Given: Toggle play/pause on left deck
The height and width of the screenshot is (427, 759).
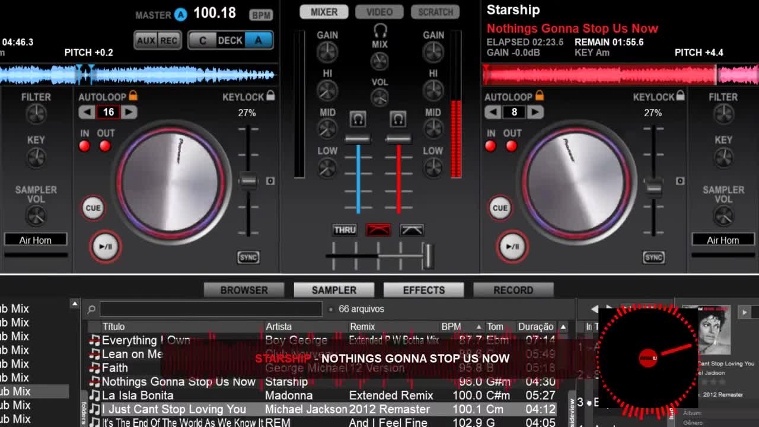Looking at the screenshot, I should [x=106, y=247].
